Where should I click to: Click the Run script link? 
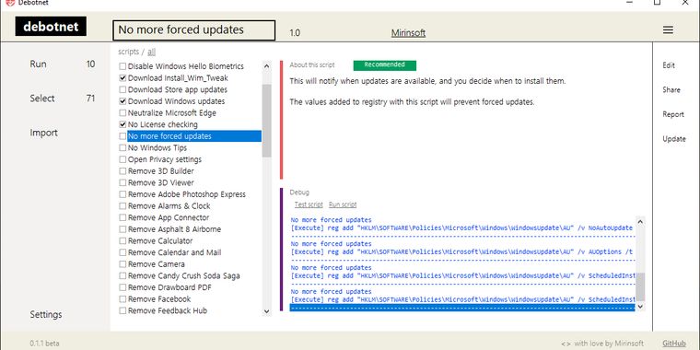[343, 204]
